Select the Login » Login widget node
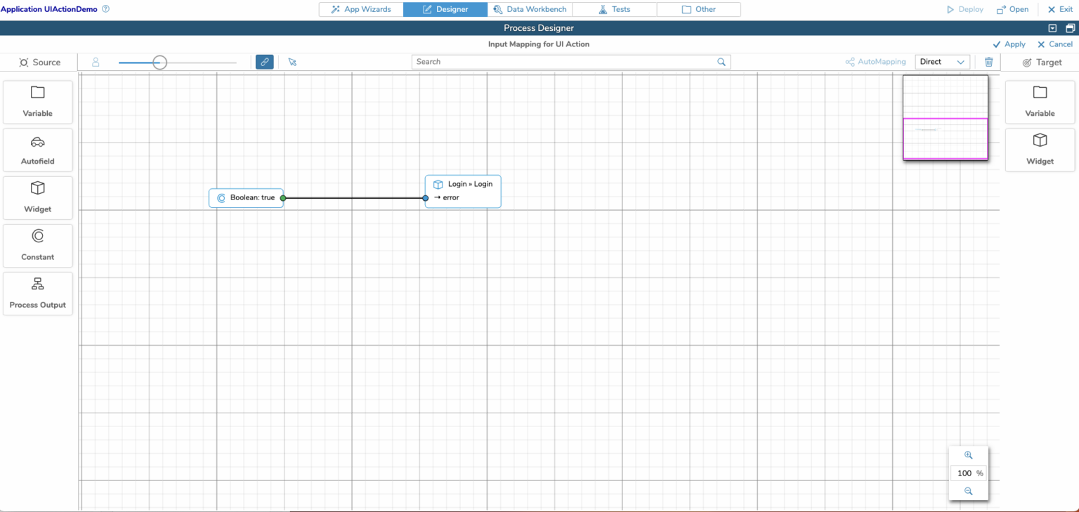1079x512 pixels. tap(463, 191)
